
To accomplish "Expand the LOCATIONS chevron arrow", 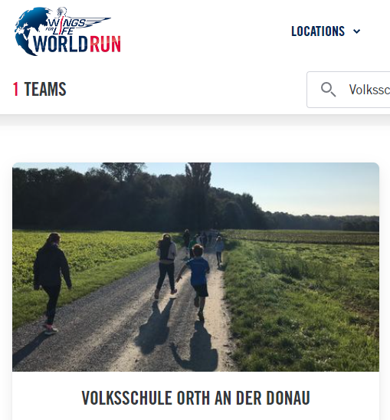I will pyautogui.click(x=356, y=31).
